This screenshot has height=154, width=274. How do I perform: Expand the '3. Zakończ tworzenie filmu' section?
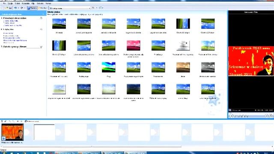coord(41,47)
